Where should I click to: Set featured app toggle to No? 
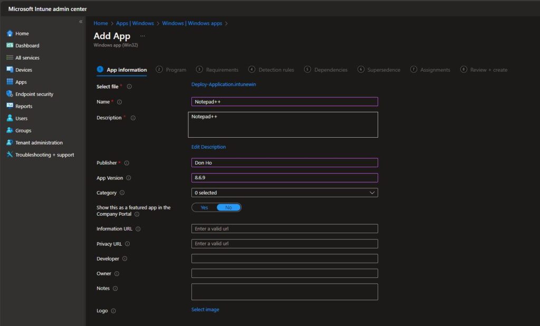point(228,207)
